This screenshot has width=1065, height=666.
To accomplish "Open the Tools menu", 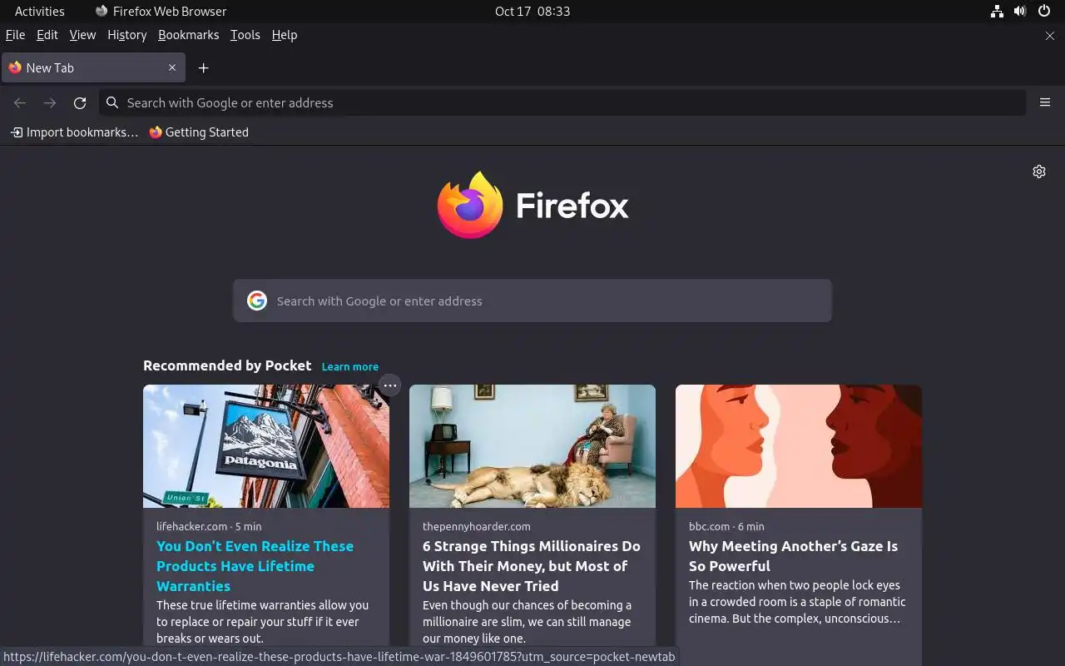I will coord(245,35).
